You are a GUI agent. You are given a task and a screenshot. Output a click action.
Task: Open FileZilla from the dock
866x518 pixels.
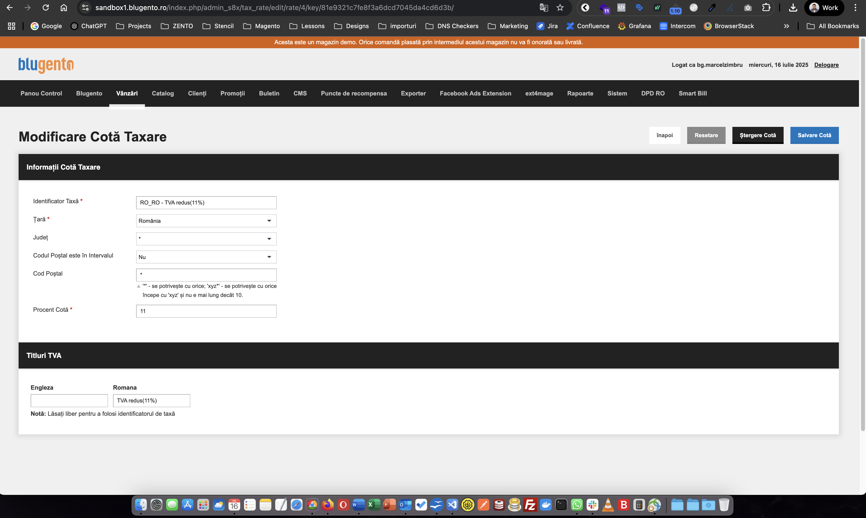[x=530, y=505]
